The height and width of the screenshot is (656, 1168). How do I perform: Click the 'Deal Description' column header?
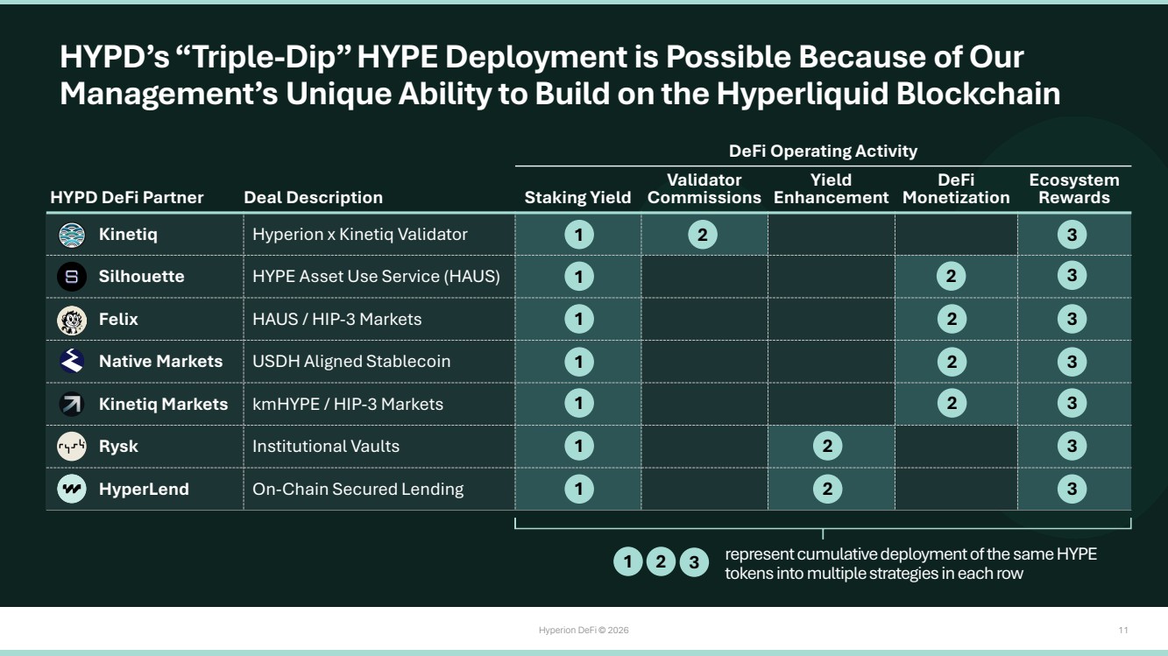click(x=313, y=198)
